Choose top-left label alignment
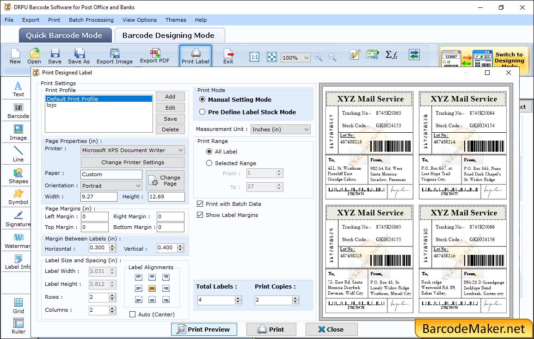This screenshot has height=339, width=534. pos(139,277)
